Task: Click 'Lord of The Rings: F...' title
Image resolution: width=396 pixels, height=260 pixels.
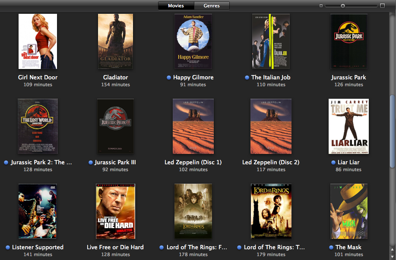Action: pyautogui.click(x=197, y=247)
